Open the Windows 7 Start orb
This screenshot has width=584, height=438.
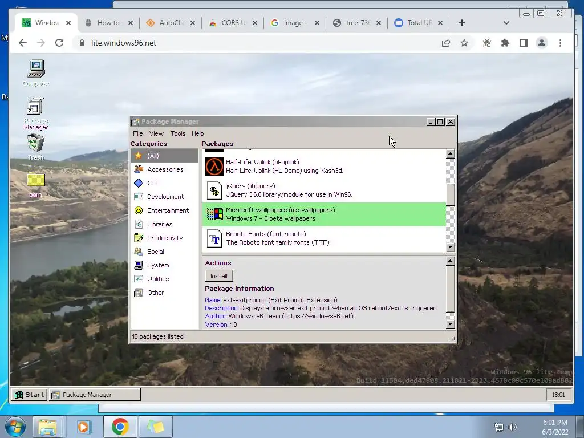(15, 427)
